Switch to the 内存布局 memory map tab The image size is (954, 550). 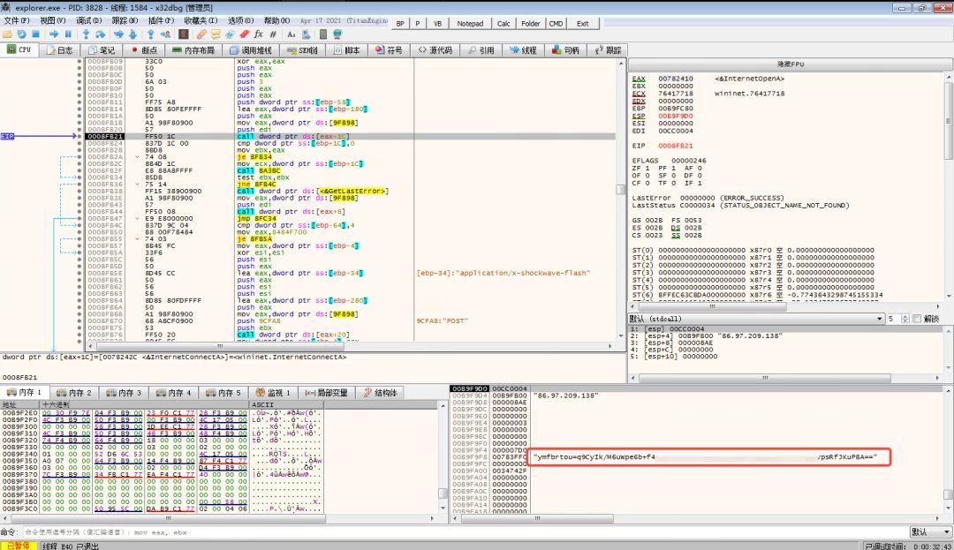[x=194, y=50]
